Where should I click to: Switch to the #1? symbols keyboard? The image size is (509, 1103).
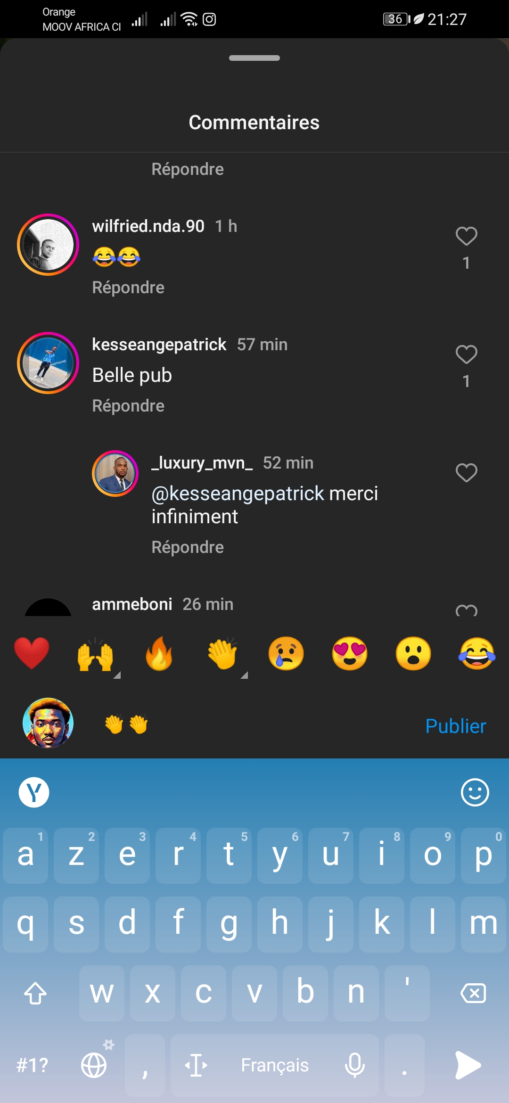[x=32, y=1065]
